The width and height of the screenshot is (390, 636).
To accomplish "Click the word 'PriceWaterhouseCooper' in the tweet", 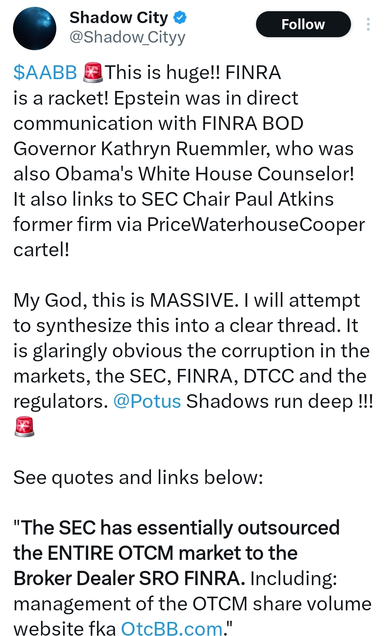I will [x=256, y=224].
